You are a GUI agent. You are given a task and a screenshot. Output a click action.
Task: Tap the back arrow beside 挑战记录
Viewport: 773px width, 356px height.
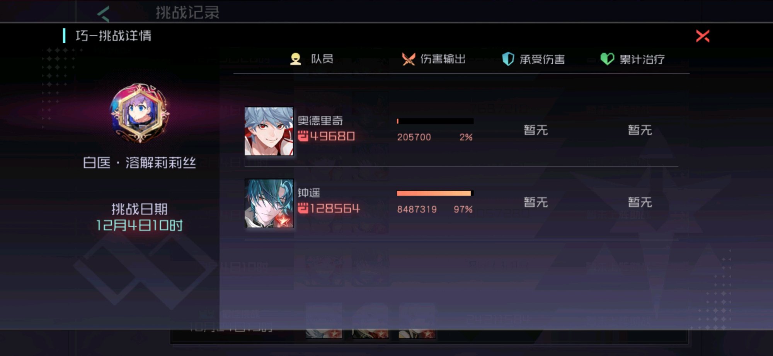(104, 13)
